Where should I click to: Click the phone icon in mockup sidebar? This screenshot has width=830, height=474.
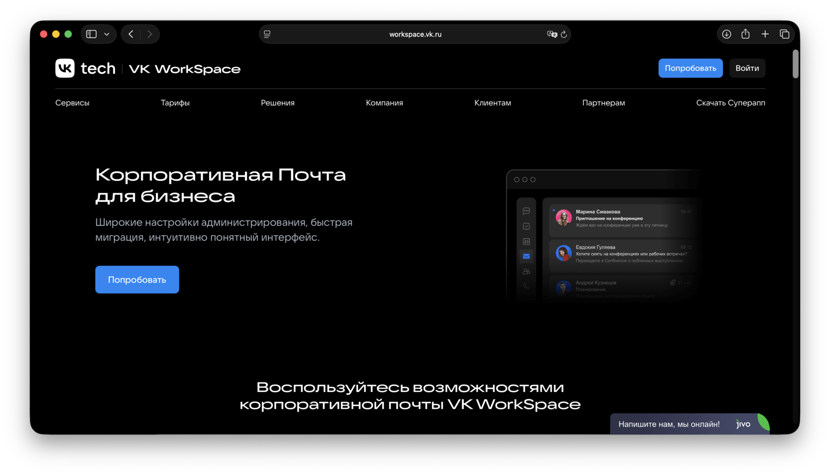(x=526, y=286)
